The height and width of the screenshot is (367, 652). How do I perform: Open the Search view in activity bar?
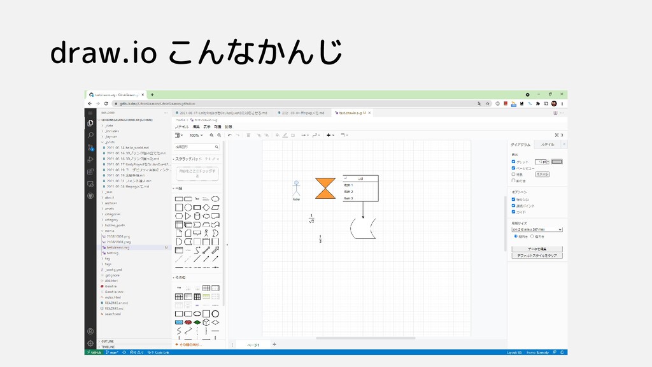pos(90,135)
